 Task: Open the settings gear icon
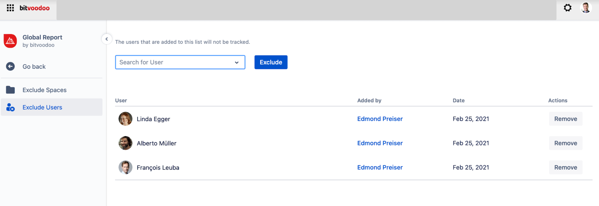pos(567,8)
